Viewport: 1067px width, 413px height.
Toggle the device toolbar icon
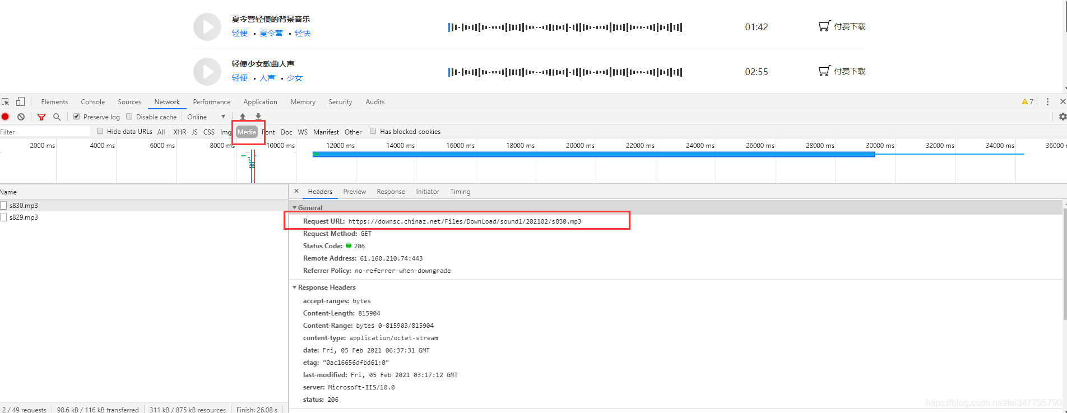[20, 101]
